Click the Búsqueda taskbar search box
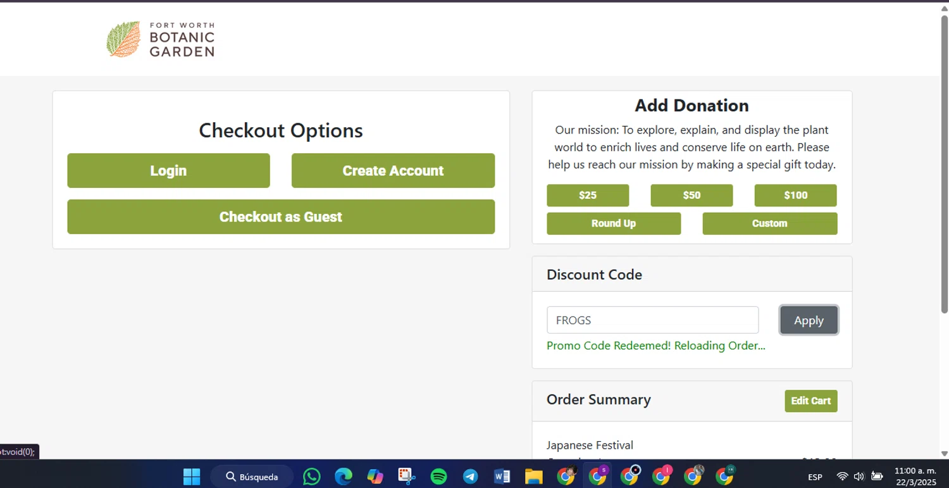This screenshot has width=949, height=488. [x=252, y=477]
